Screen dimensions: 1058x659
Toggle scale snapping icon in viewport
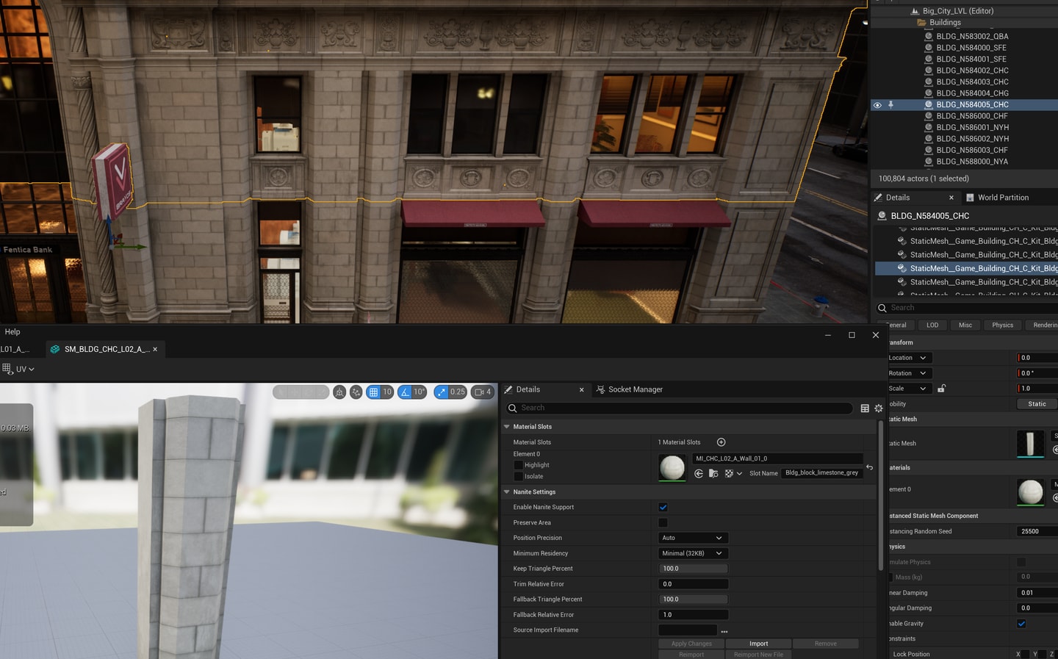[442, 392]
